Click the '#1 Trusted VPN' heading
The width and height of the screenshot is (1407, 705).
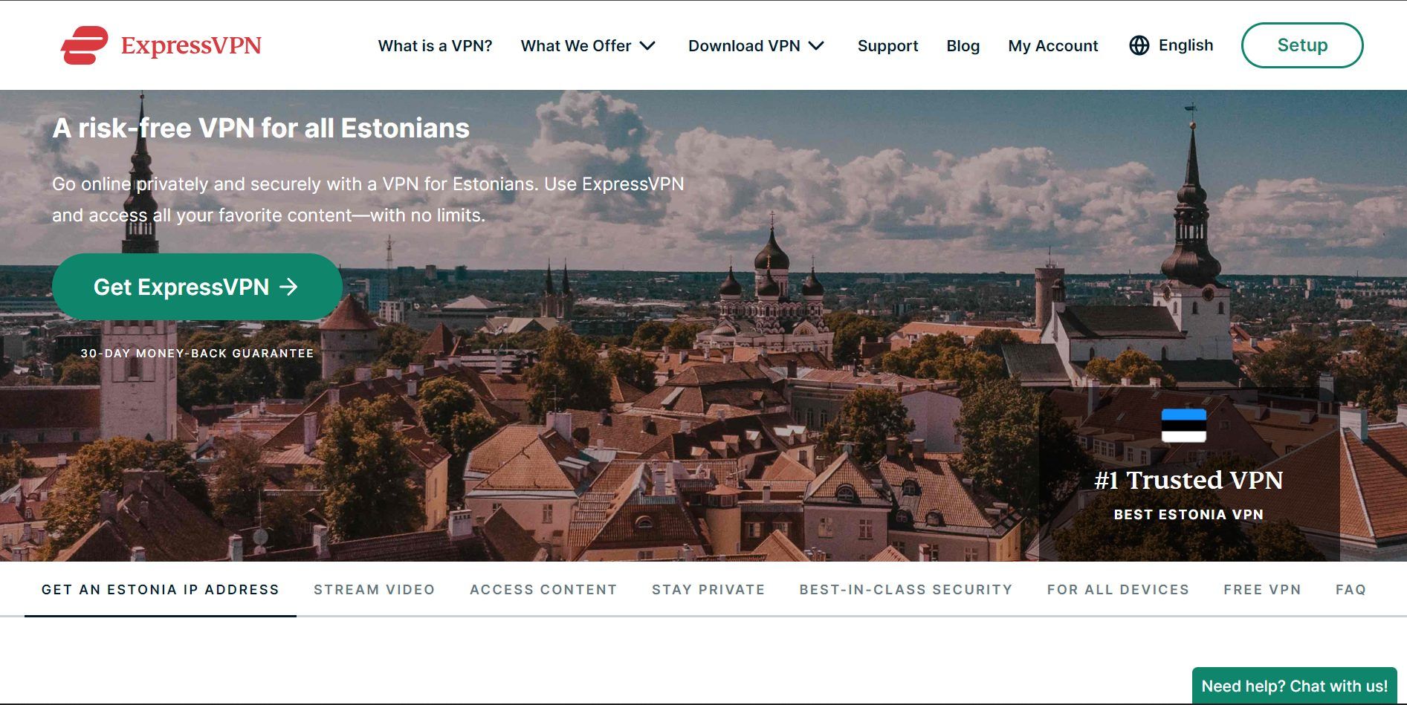pos(1188,480)
